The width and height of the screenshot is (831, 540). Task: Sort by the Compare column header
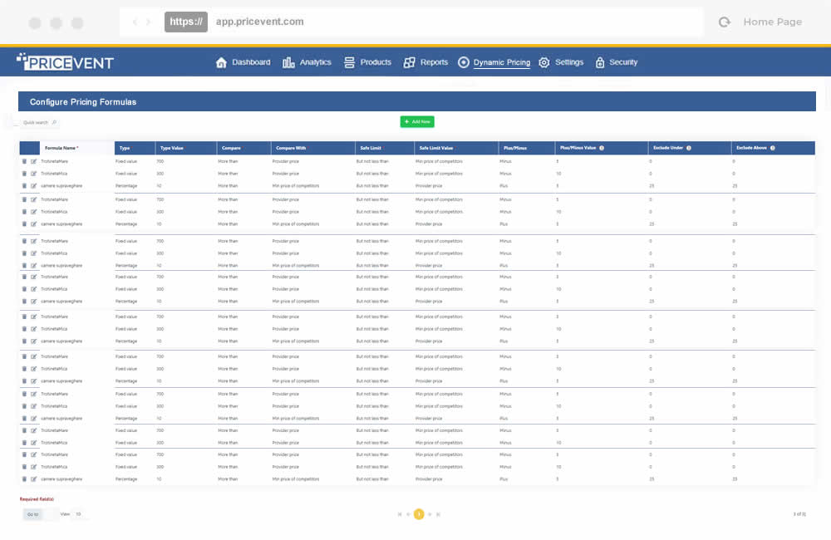pos(243,148)
